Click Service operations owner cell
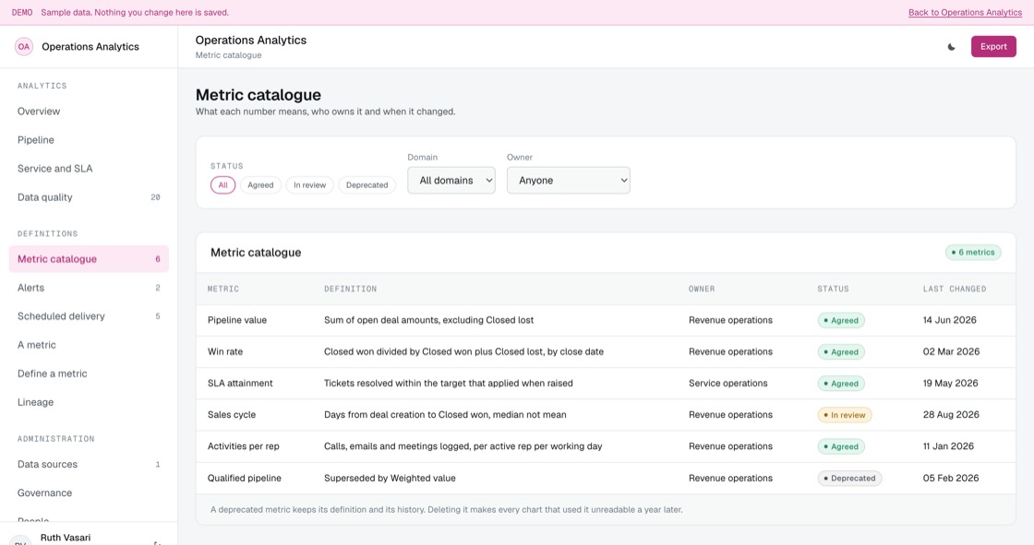1034x545 pixels. point(728,384)
